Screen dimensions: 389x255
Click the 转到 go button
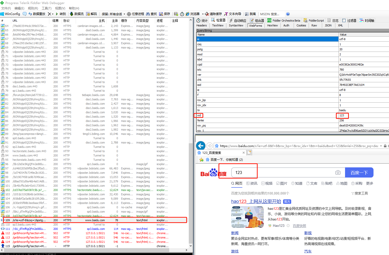point(61,14)
